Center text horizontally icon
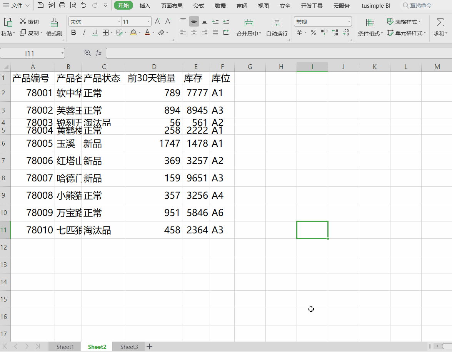452x352 pixels. point(194,33)
